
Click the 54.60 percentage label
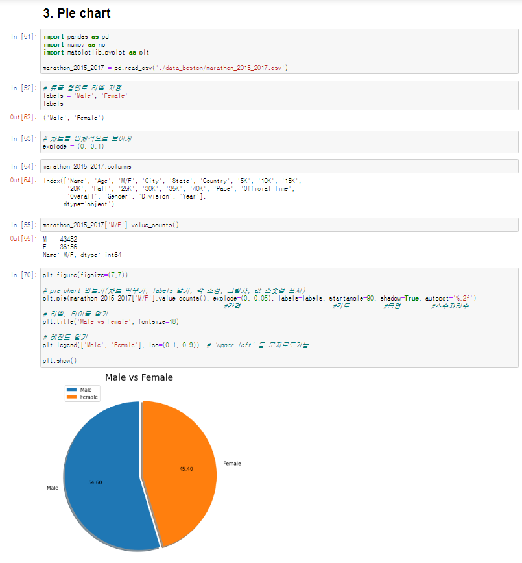pyautogui.click(x=95, y=482)
